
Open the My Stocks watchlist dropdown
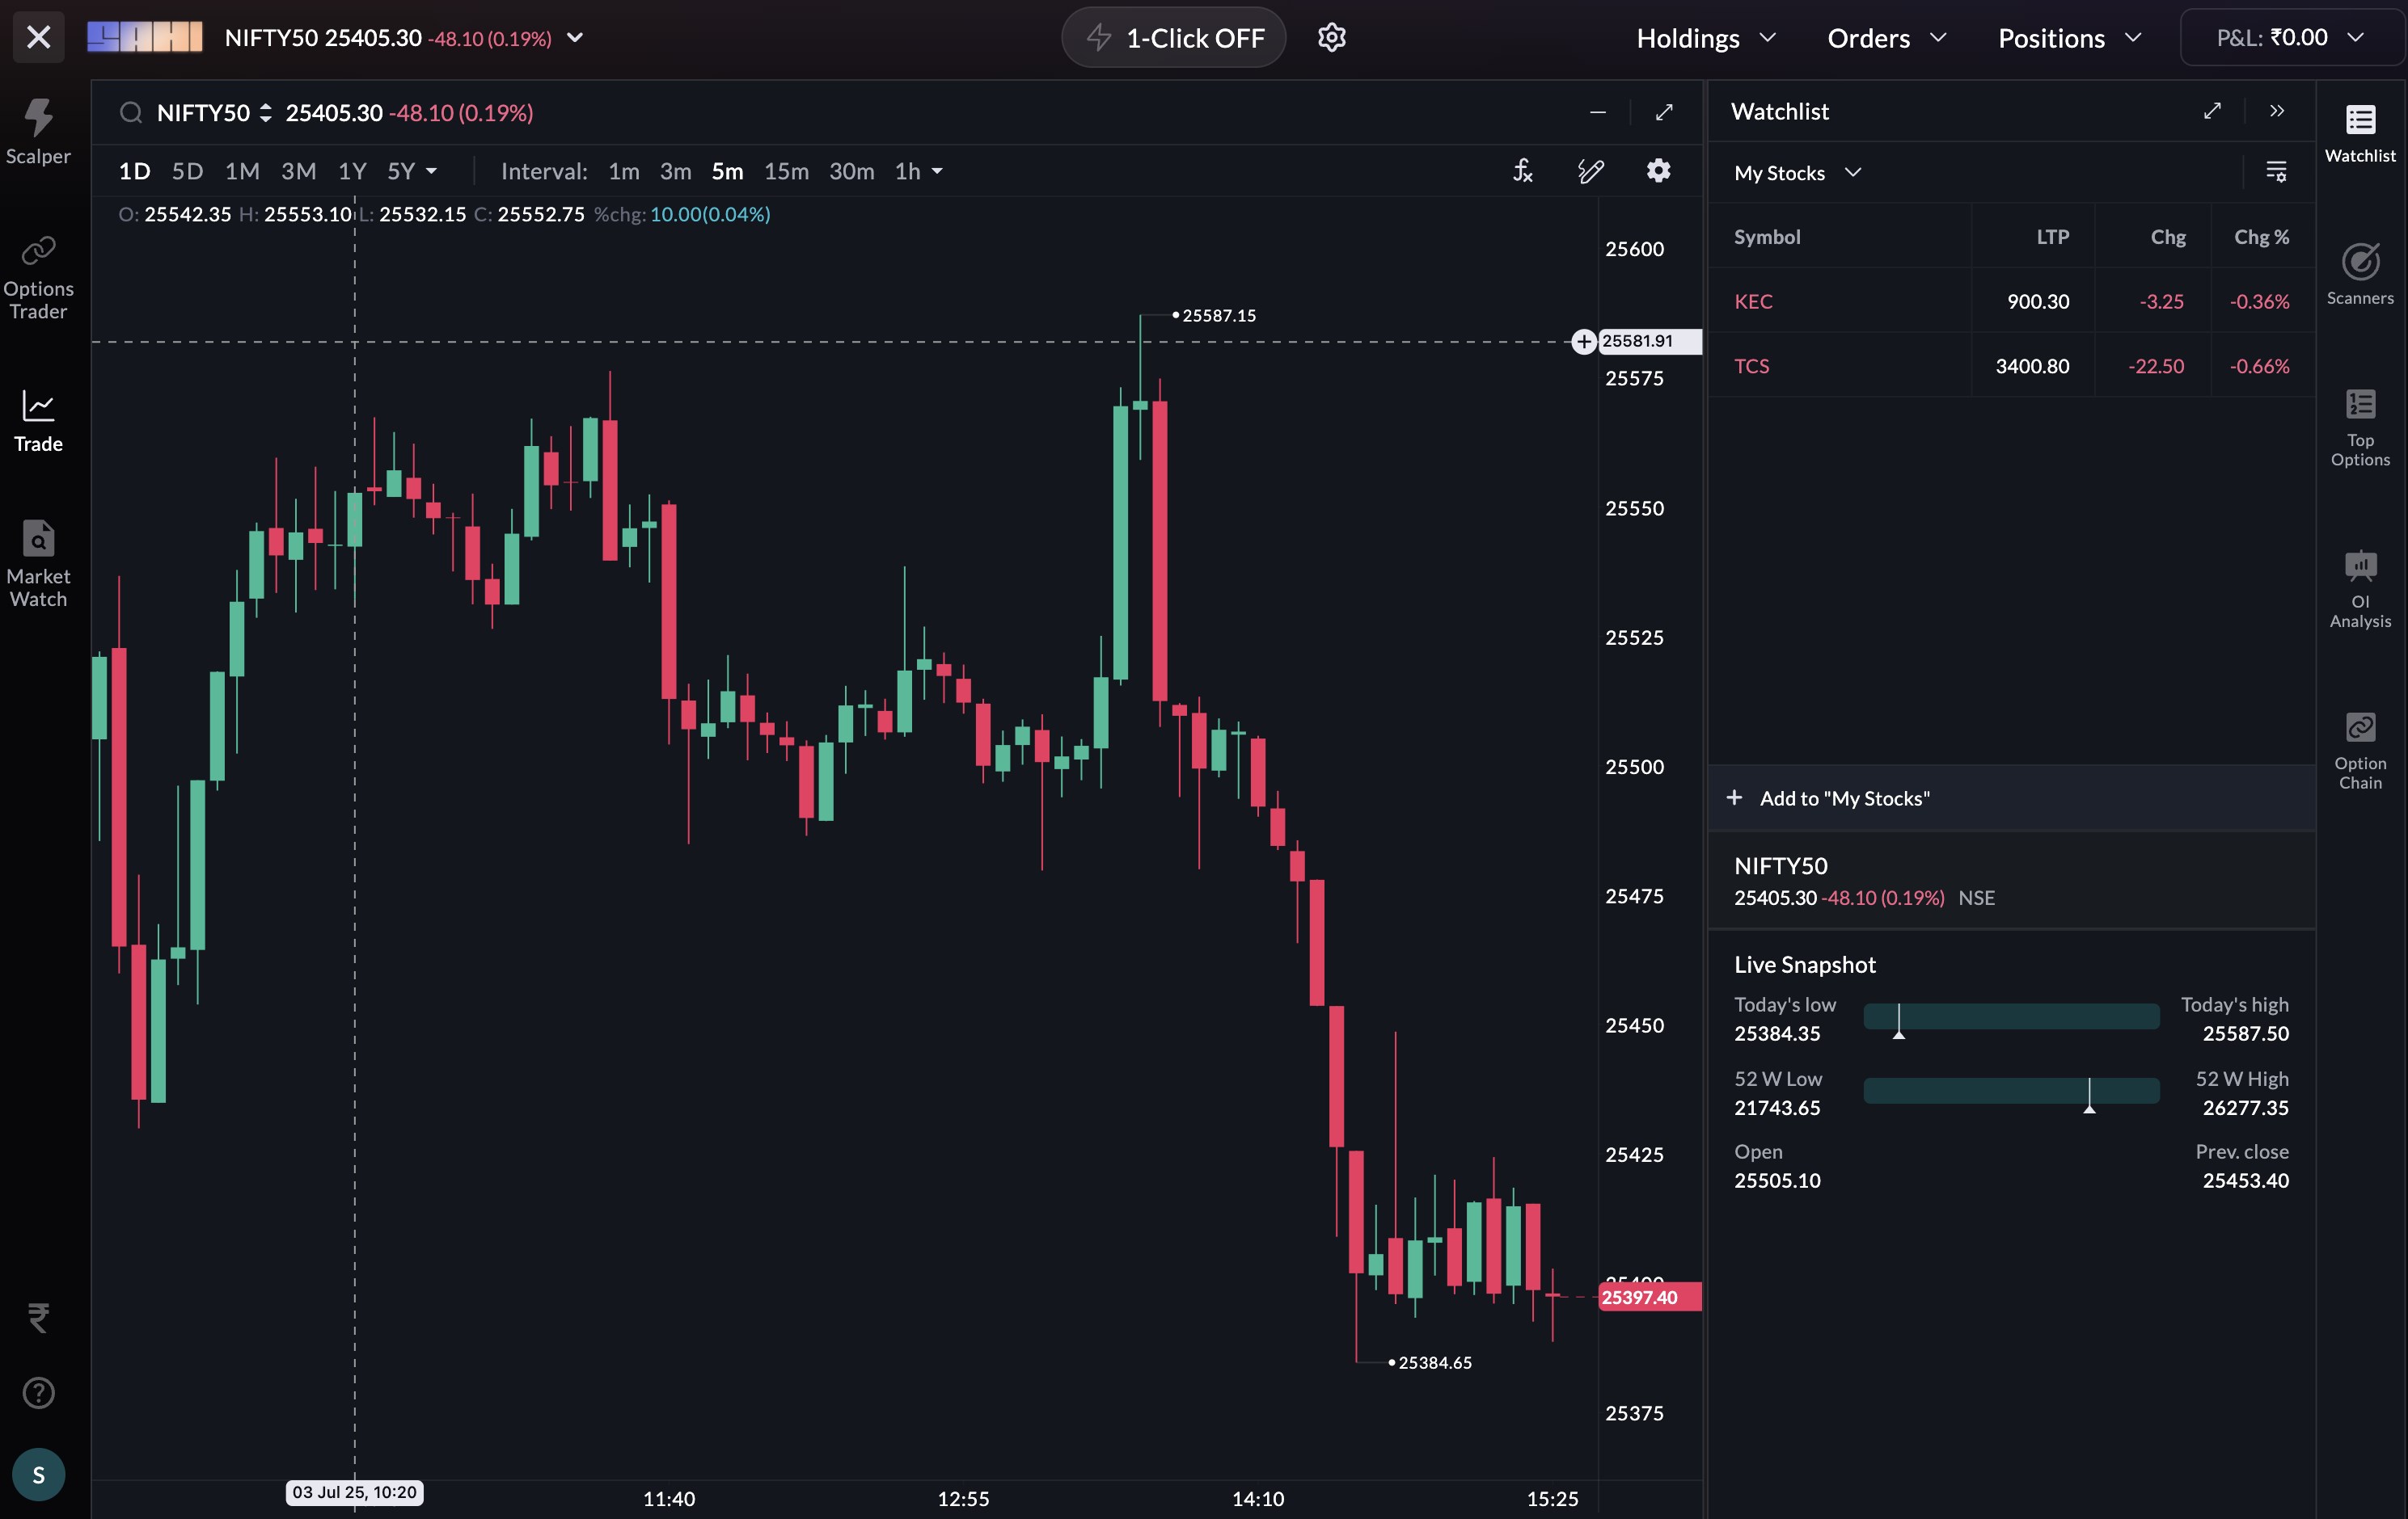1797,173
